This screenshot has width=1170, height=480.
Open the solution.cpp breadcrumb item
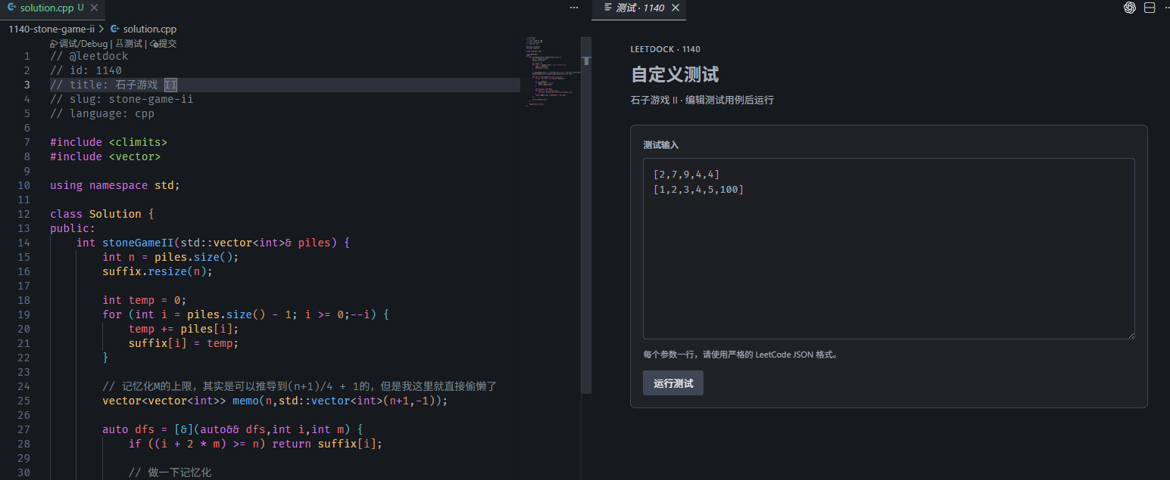click(x=143, y=29)
